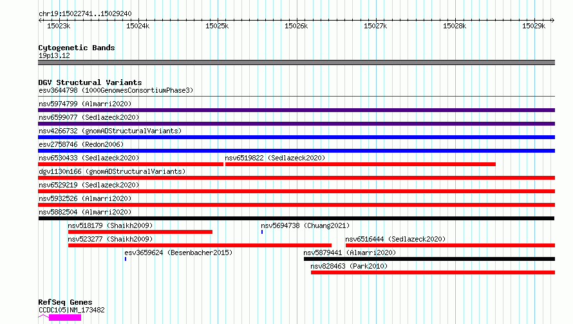Select the small blue nsv5694738 marker

[262, 232]
